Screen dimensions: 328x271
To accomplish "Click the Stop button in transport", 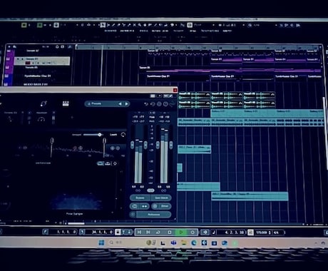I will pos(170,232).
